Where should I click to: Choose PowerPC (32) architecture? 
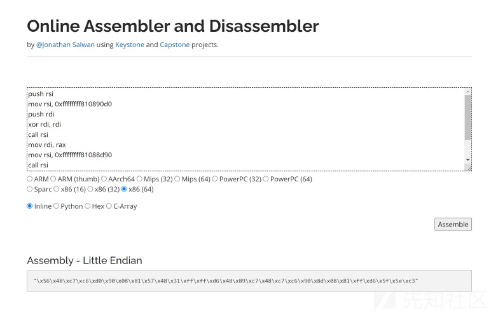tap(215, 179)
